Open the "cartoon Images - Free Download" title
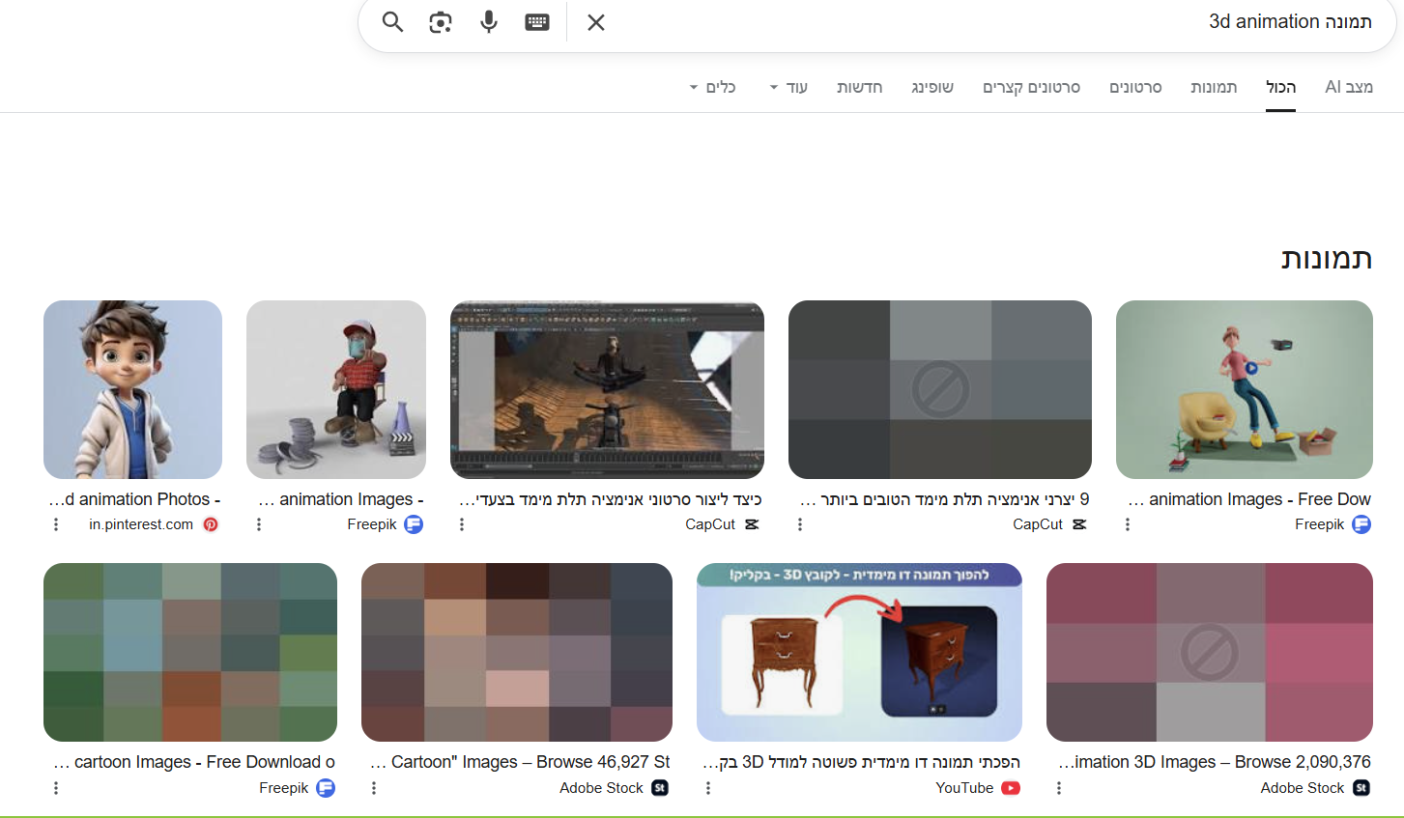The height and width of the screenshot is (818, 1404). coord(194,762)
